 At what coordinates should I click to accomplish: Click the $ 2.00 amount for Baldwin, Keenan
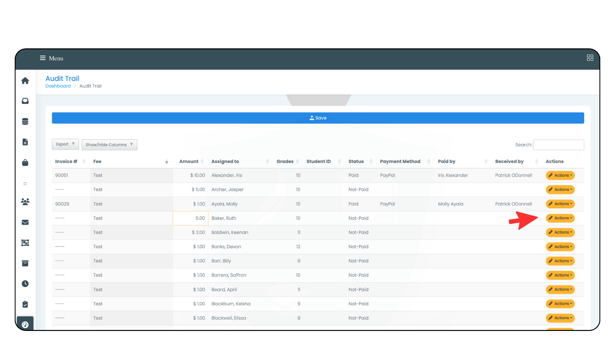[198, 232]
